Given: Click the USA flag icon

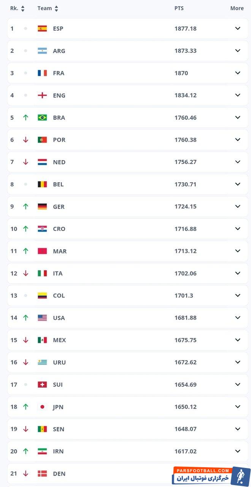Looking at the screenshot, I should click(42, 318).
